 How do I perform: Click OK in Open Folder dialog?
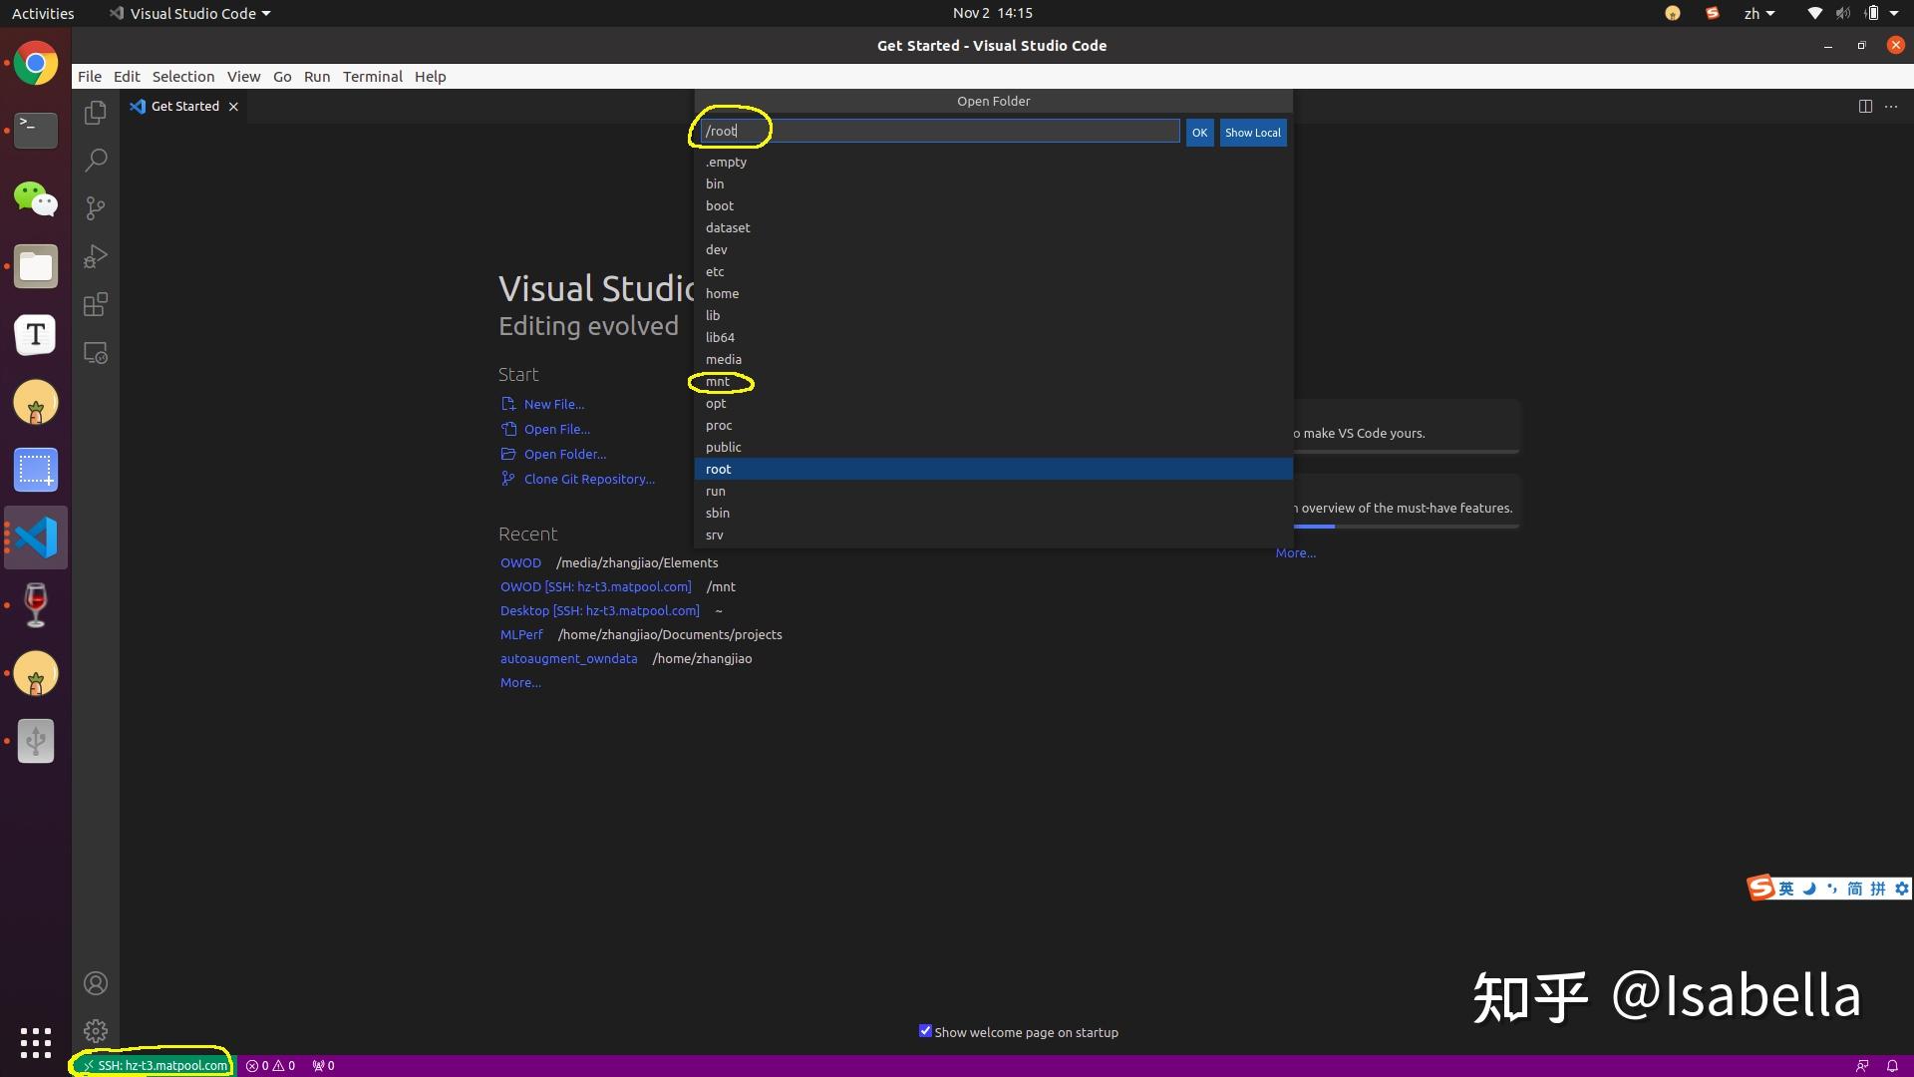[x=1199, y=133]
